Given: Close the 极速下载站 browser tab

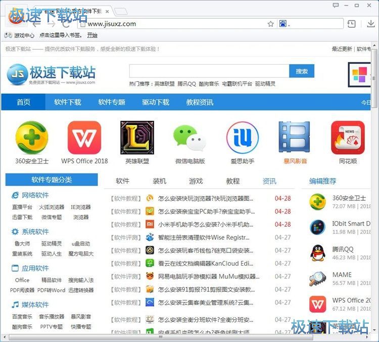Looking at the screenshot, I should pos(107,11).
